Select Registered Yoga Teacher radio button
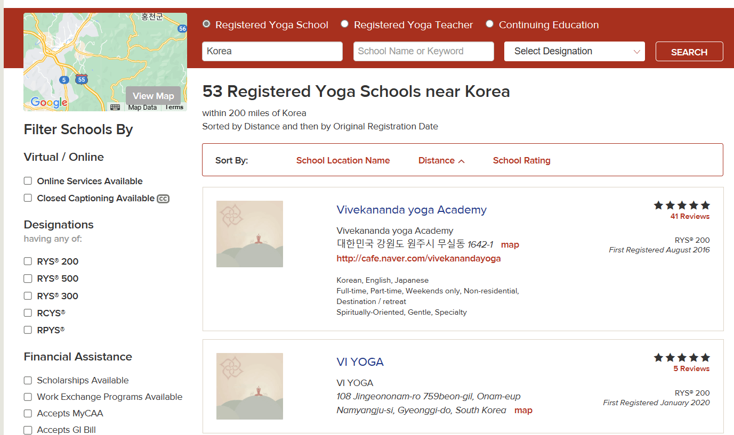Image resolution: width=734 pixels, height=435 pixels. click(x=345, y=24)
